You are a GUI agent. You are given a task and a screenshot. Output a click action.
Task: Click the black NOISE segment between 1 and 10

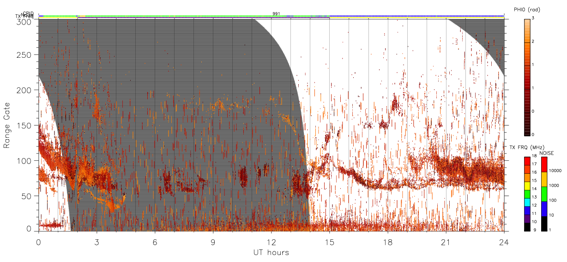point(544,223)
